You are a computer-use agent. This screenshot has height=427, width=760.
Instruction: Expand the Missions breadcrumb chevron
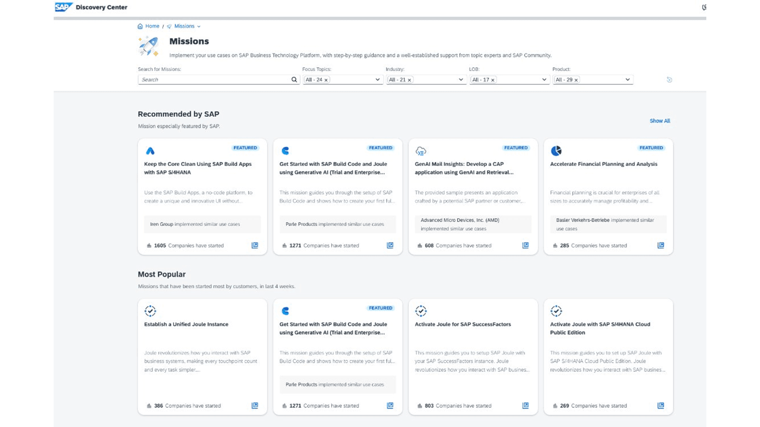[x=199, y=27]
